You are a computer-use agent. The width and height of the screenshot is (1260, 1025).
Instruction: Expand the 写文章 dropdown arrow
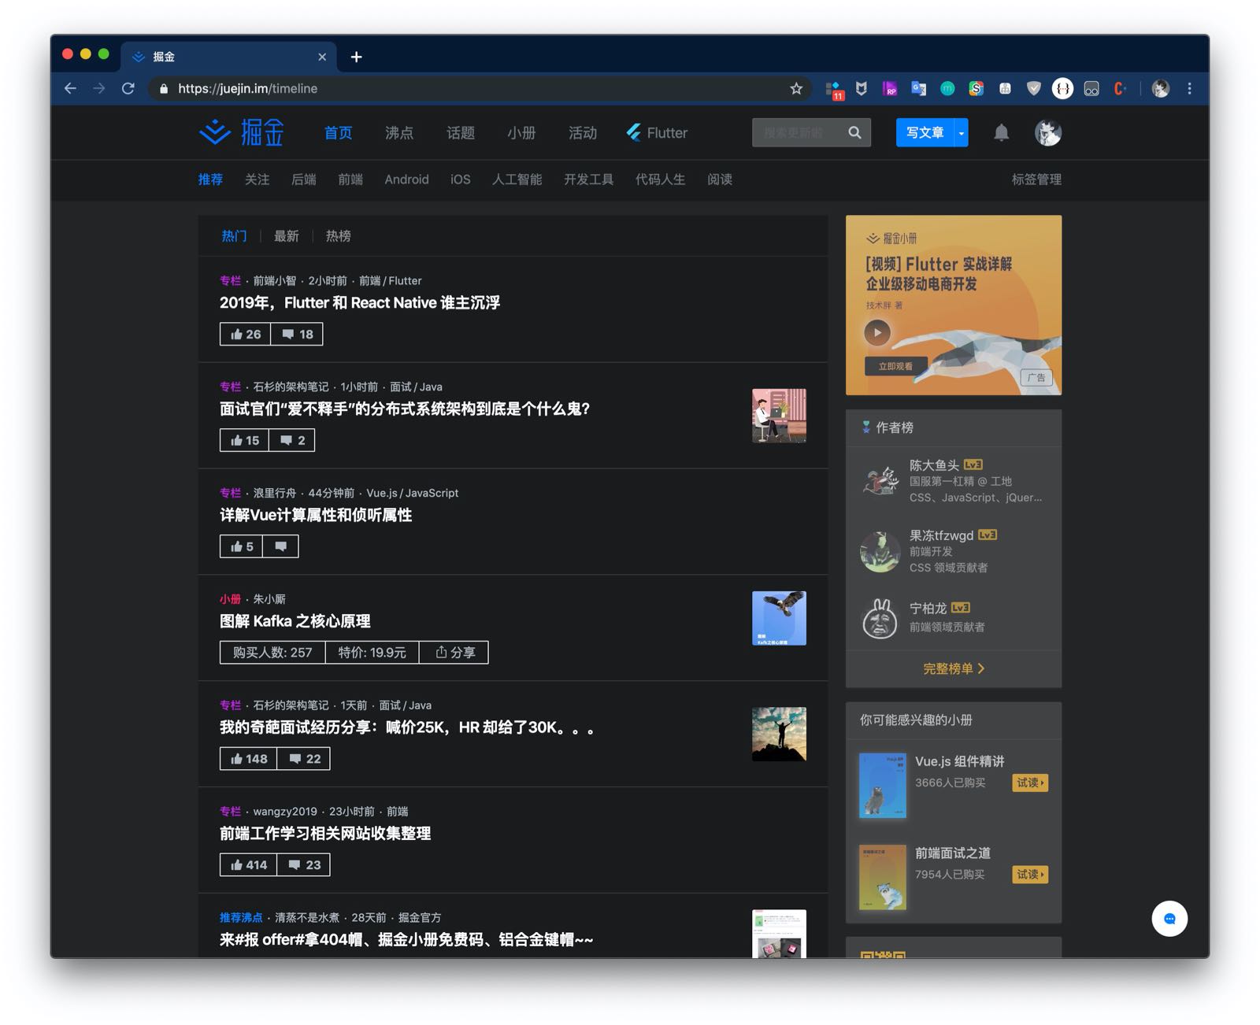point(961,133)
